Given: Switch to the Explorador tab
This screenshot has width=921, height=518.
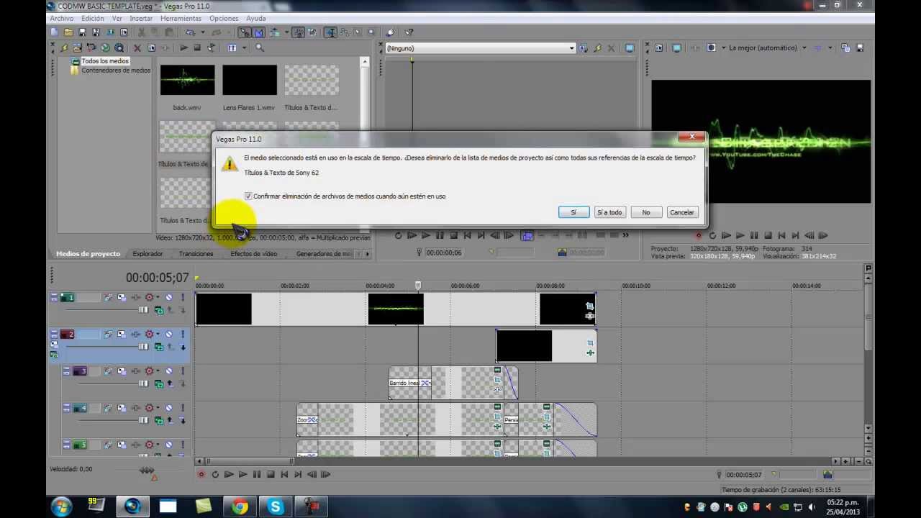Looking at the screenshot, I should (x=148, y=254).
